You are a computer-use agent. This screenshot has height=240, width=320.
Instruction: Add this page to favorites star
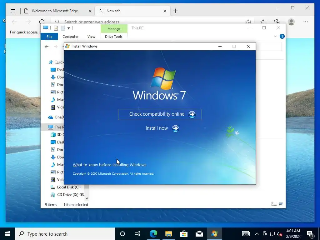tap(248, 22)
